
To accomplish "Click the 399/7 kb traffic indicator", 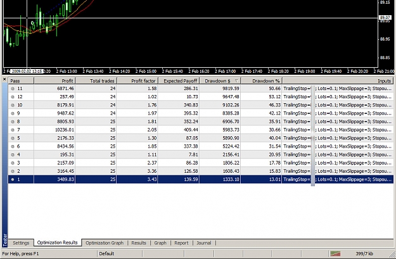I will [x=364, y=253].
